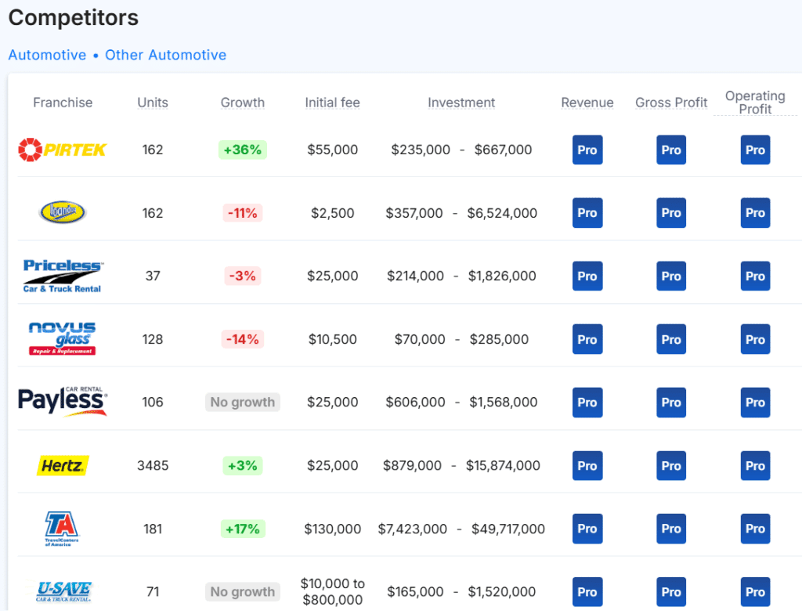Viewport: 802px width, 614px height.
Task: Select the Revenue column header
Action: click(587, 103)
